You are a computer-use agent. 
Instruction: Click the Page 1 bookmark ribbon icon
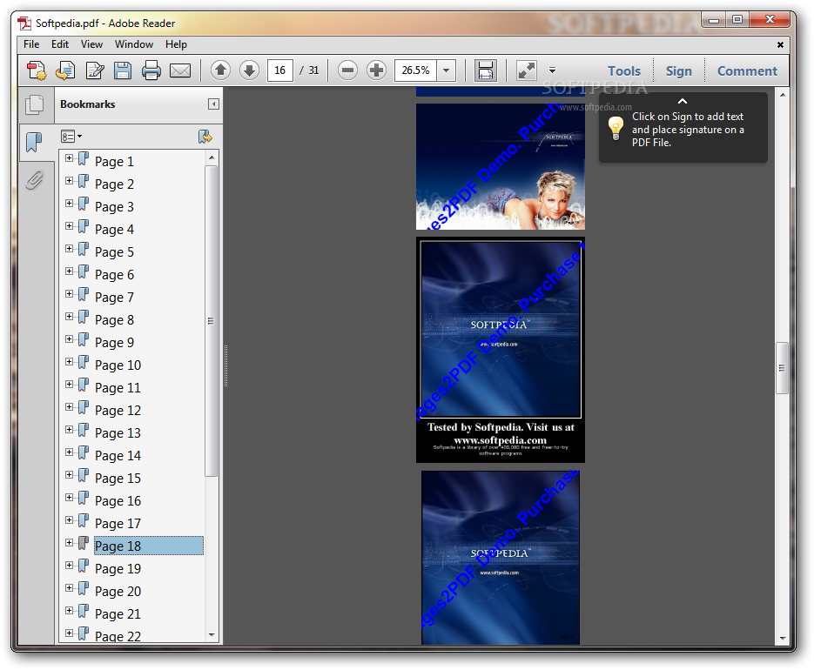(x=84, y=159)
